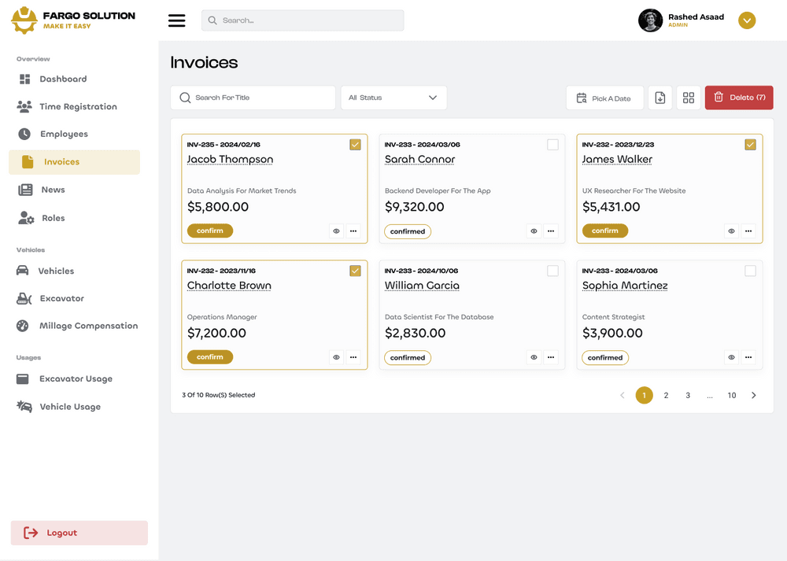This screenshot has height=561, width=787.
Task: Check the William Garcia invoice checkbox
Action: pos(552,271)
